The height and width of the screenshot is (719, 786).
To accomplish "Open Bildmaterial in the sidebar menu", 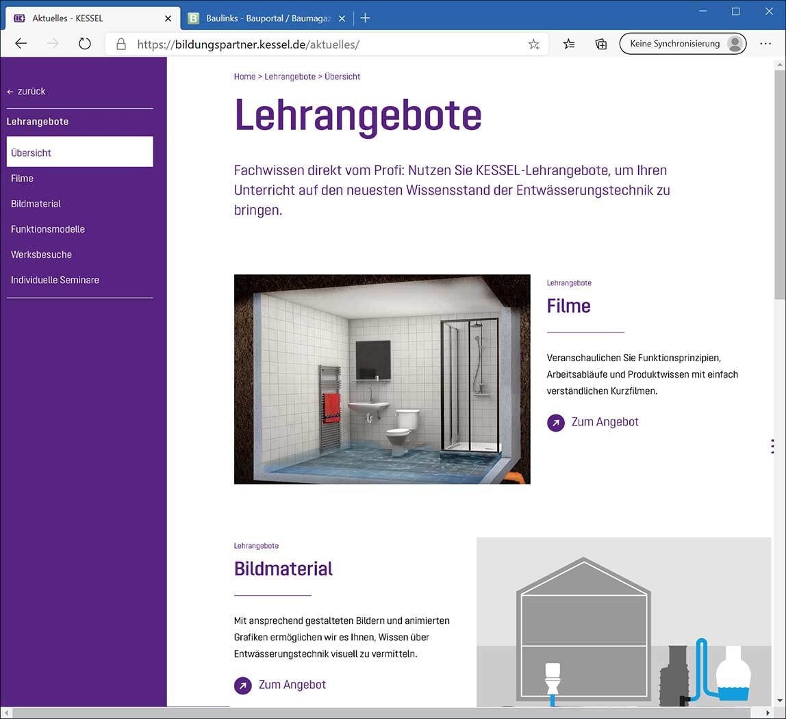I will pyautogui.click(x=36, y=204).
